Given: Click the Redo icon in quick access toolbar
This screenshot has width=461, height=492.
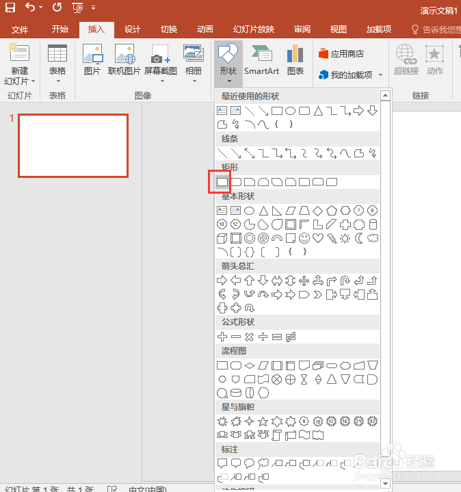Looking at the screenshot, I should point(57,7).
